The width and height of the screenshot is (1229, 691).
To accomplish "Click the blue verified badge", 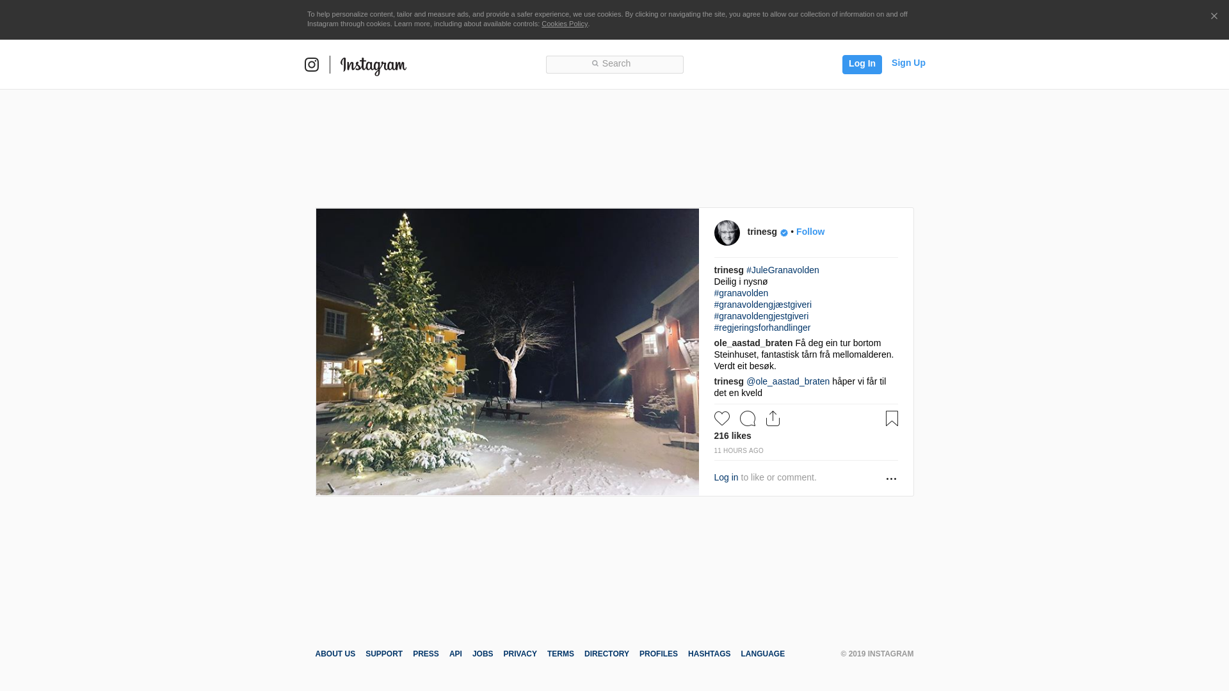I will 784,233.
